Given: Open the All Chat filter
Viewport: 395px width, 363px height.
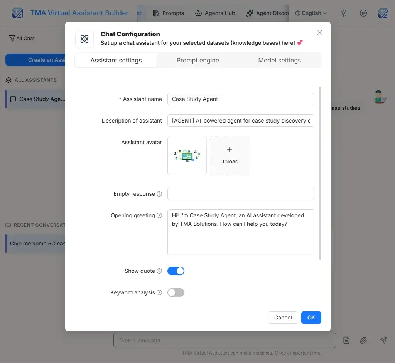Looking at the screenshot, I should tap(22, 38).
